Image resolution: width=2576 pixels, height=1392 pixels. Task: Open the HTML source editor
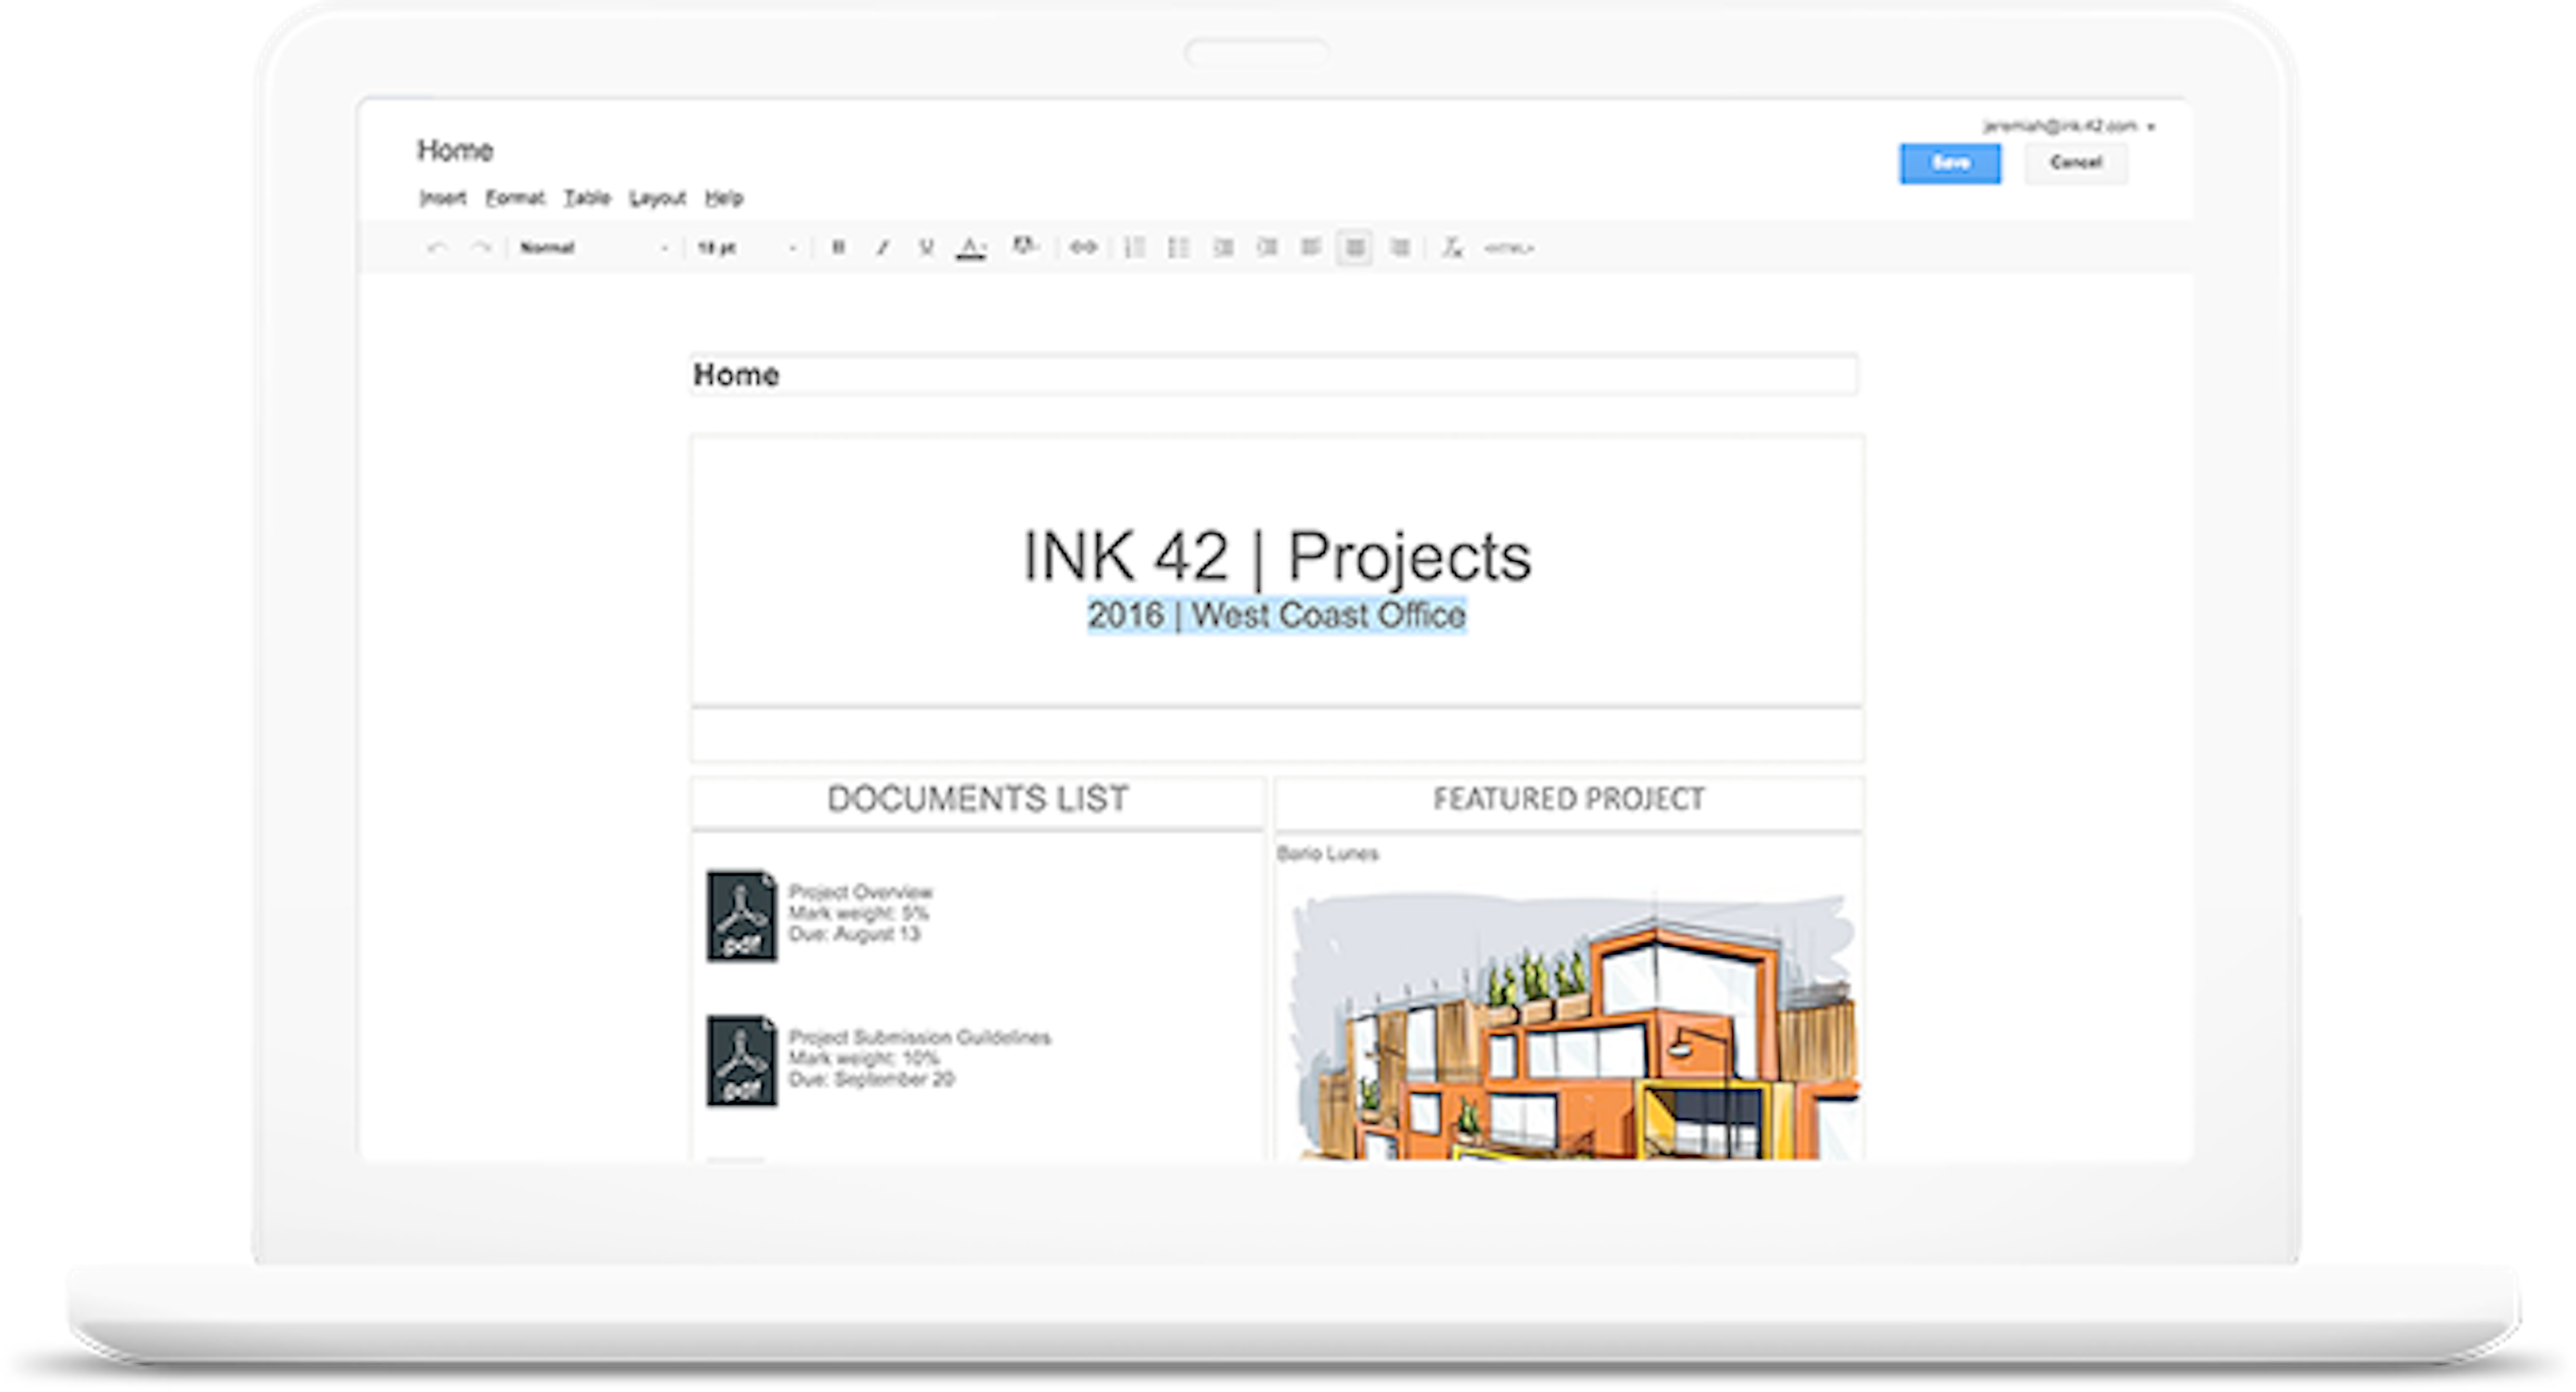click(1508, 247)
